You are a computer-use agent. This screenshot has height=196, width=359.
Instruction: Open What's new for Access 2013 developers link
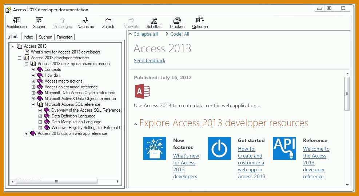(x=186, y=166)
